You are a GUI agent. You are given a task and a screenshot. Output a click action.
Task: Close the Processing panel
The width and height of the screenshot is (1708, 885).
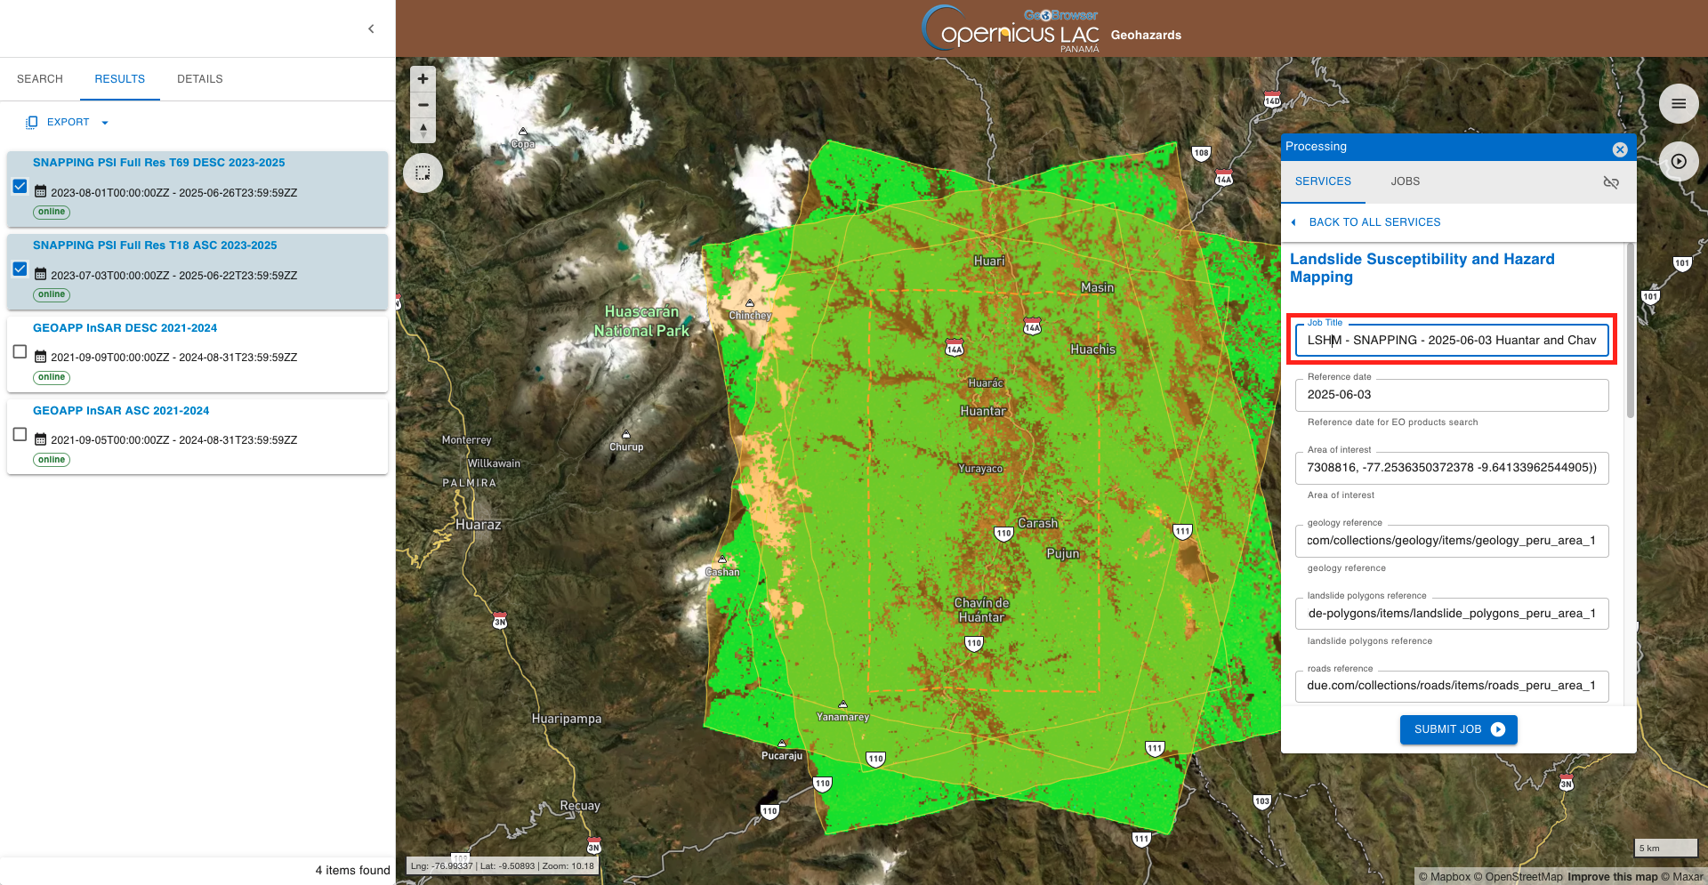1620,149
